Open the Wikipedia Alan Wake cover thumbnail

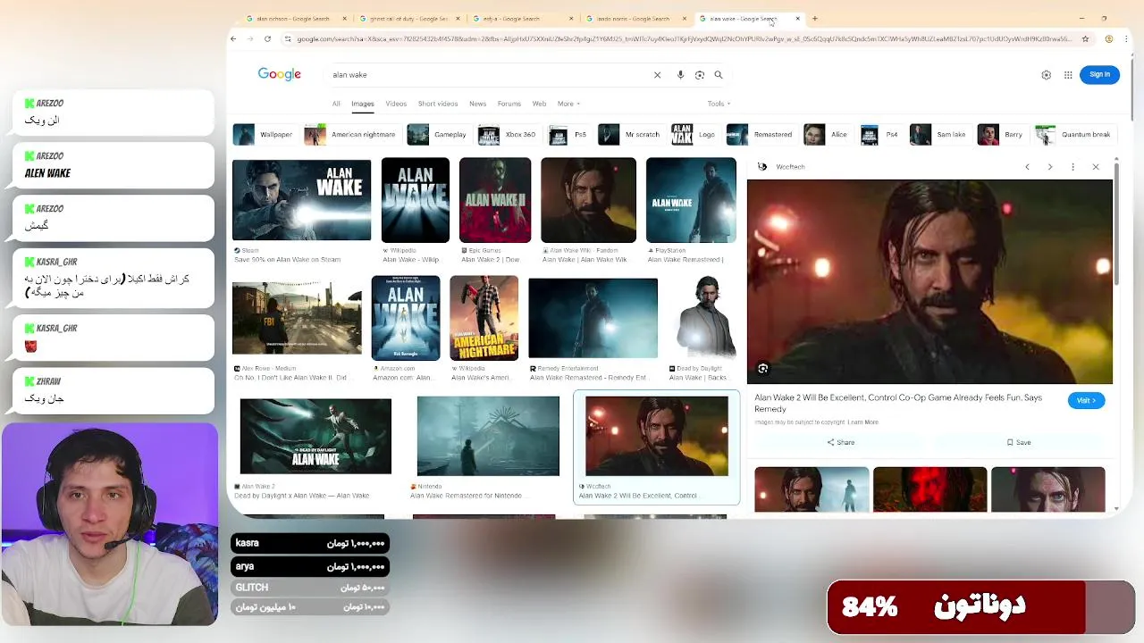pyautogui.click(x=416, y=200)
